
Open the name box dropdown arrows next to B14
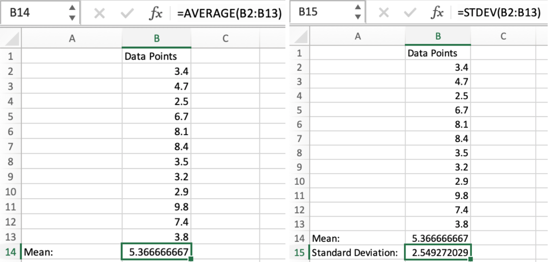point(72,13)
